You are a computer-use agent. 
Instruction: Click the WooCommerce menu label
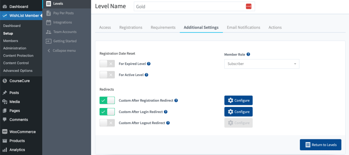tap(22, 132)
